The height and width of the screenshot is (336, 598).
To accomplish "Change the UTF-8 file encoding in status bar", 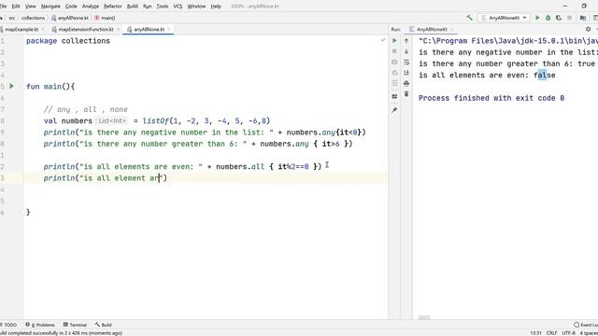I will 569,333.
